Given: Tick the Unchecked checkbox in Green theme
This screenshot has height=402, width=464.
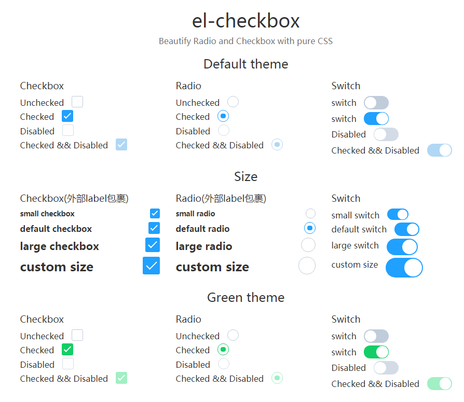Looking at the screenshot, I should (x=77, y=336).
